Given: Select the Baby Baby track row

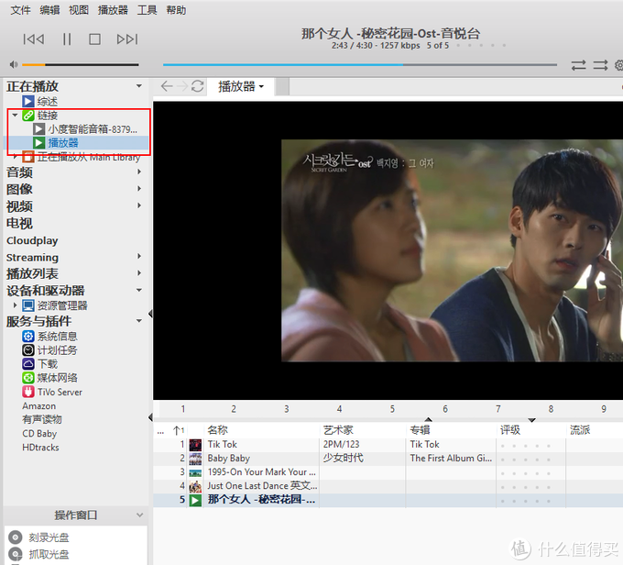Looking at the screenshot, I should tap(388, 459).
